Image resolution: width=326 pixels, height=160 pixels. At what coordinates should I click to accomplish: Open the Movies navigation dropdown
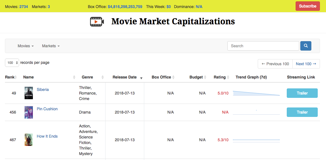25,46
